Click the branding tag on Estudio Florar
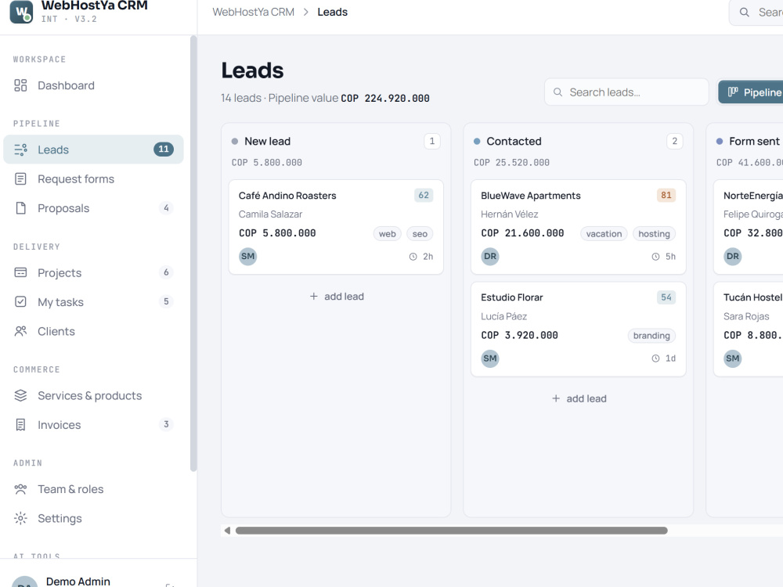783x587 pixels. (651, 336)
